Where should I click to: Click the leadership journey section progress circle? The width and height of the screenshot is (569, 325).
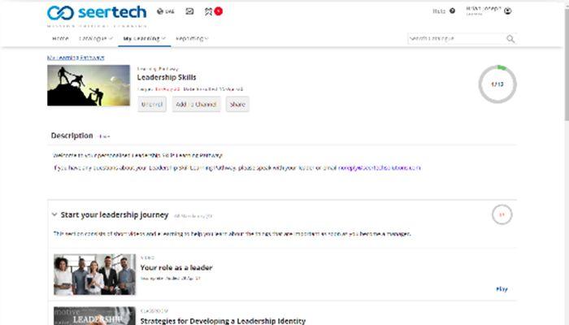click(x=502, y=214)
